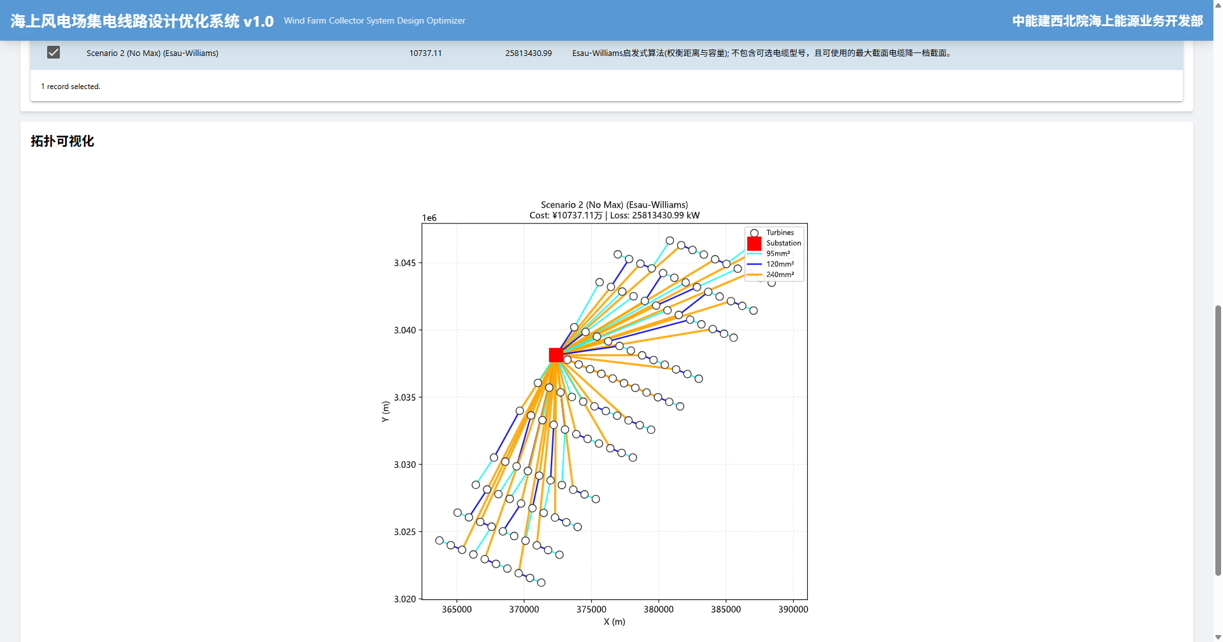Click the cost value 10737.11
The height and width of the screenshot is (642, 1223).
[x=425, y=53]
